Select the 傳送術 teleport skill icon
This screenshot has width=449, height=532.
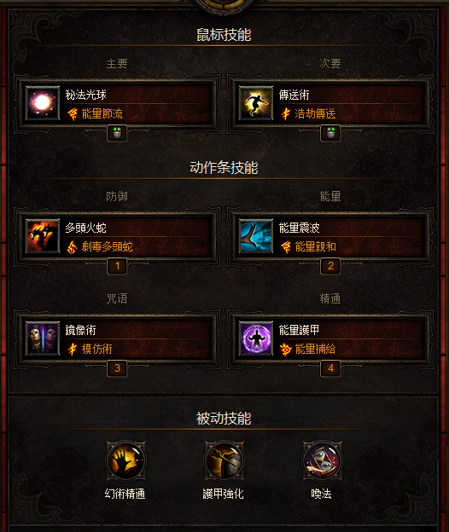point(256,103)
